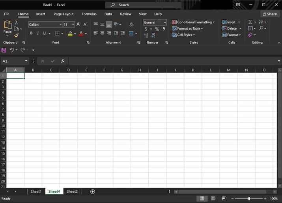The width and height of the screenshot is (282, 203).
Task: Click the Orientation text angle icon
Action: coord(116,24)
